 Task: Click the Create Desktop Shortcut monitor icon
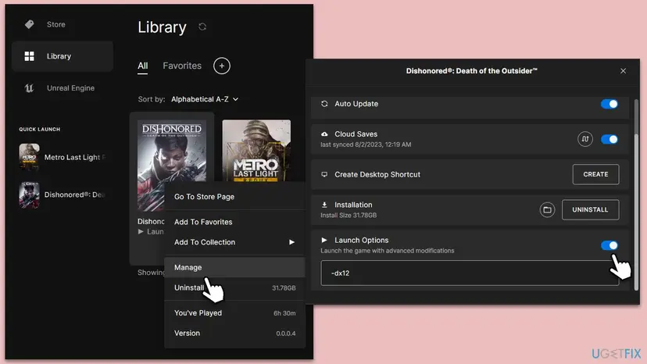click(324, 174)
